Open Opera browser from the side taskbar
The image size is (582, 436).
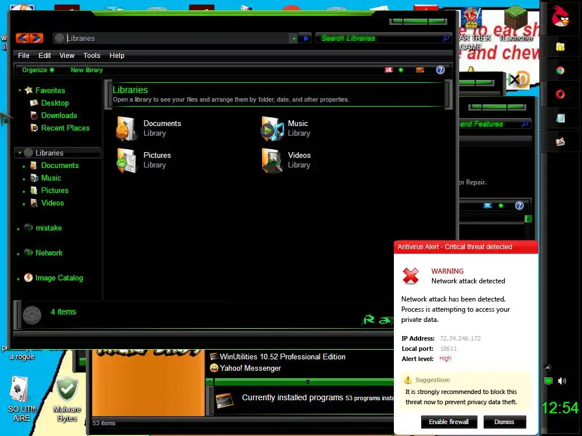coord(560,94)
